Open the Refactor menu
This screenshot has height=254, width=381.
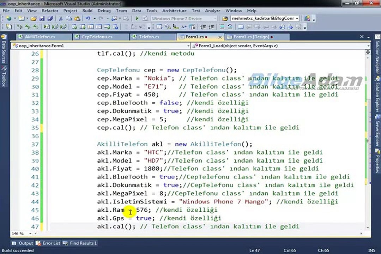[50, 11]
